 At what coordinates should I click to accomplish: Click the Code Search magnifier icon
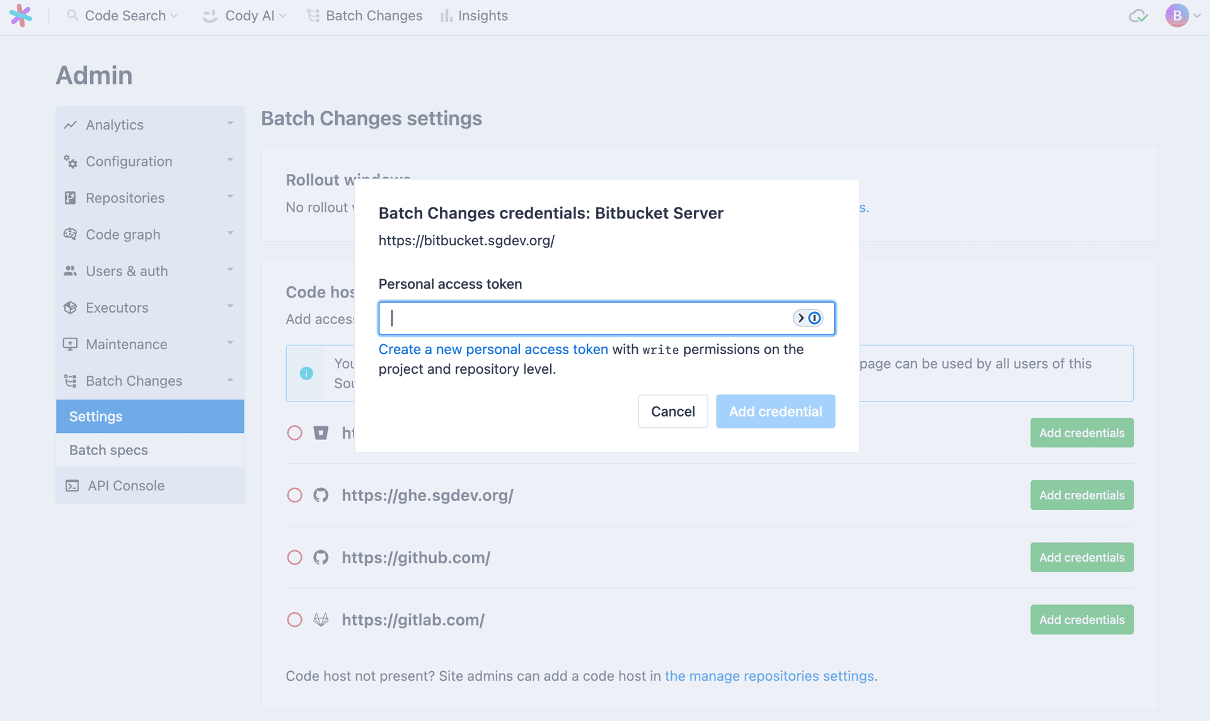tap(72, 15)
